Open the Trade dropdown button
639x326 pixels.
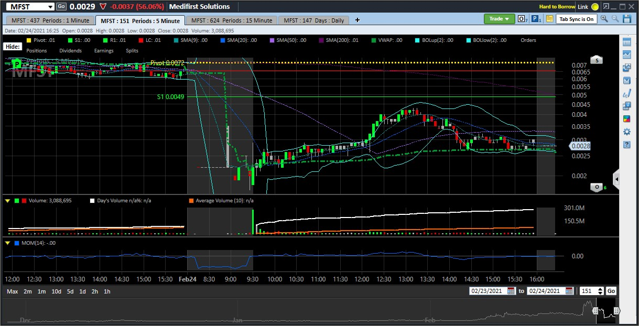click(x=499, y=19)
